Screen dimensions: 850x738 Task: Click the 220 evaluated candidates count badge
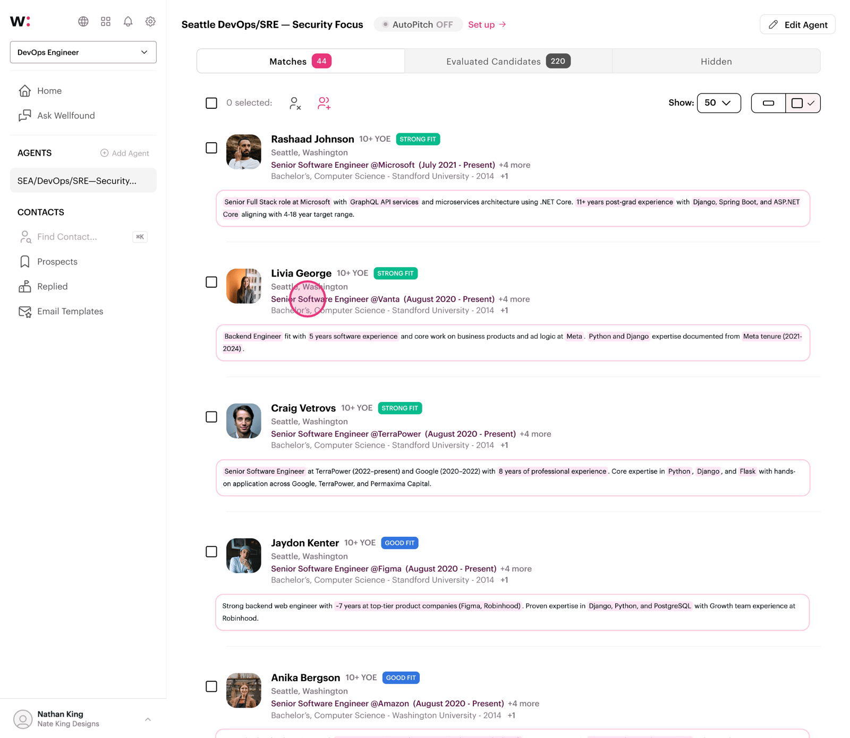click(x=558, y=61)
